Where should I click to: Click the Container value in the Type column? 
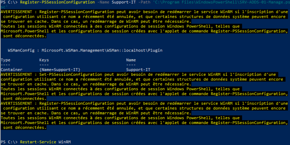coord(12,69)
